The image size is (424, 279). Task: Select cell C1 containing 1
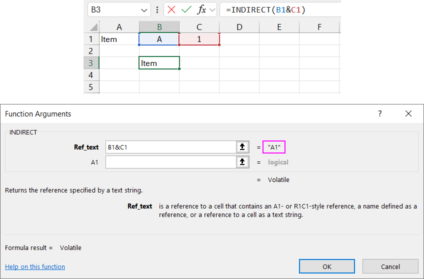[x=199, y=39]
